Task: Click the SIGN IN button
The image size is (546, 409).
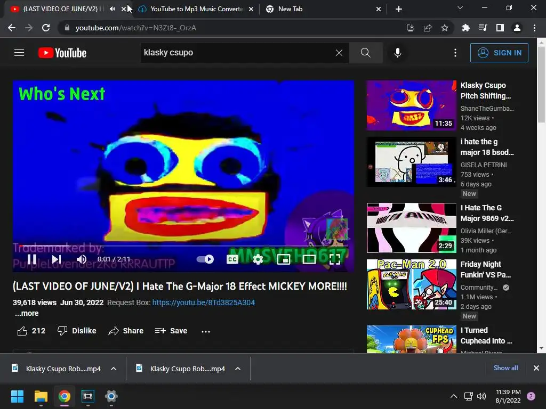Action: 499,53
